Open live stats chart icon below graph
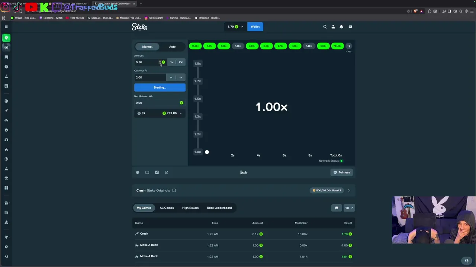 157,172
